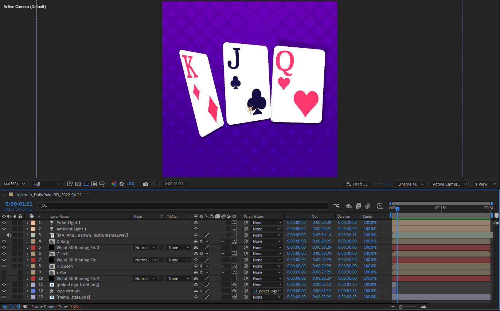Select the Region of Interest tool

94,184
